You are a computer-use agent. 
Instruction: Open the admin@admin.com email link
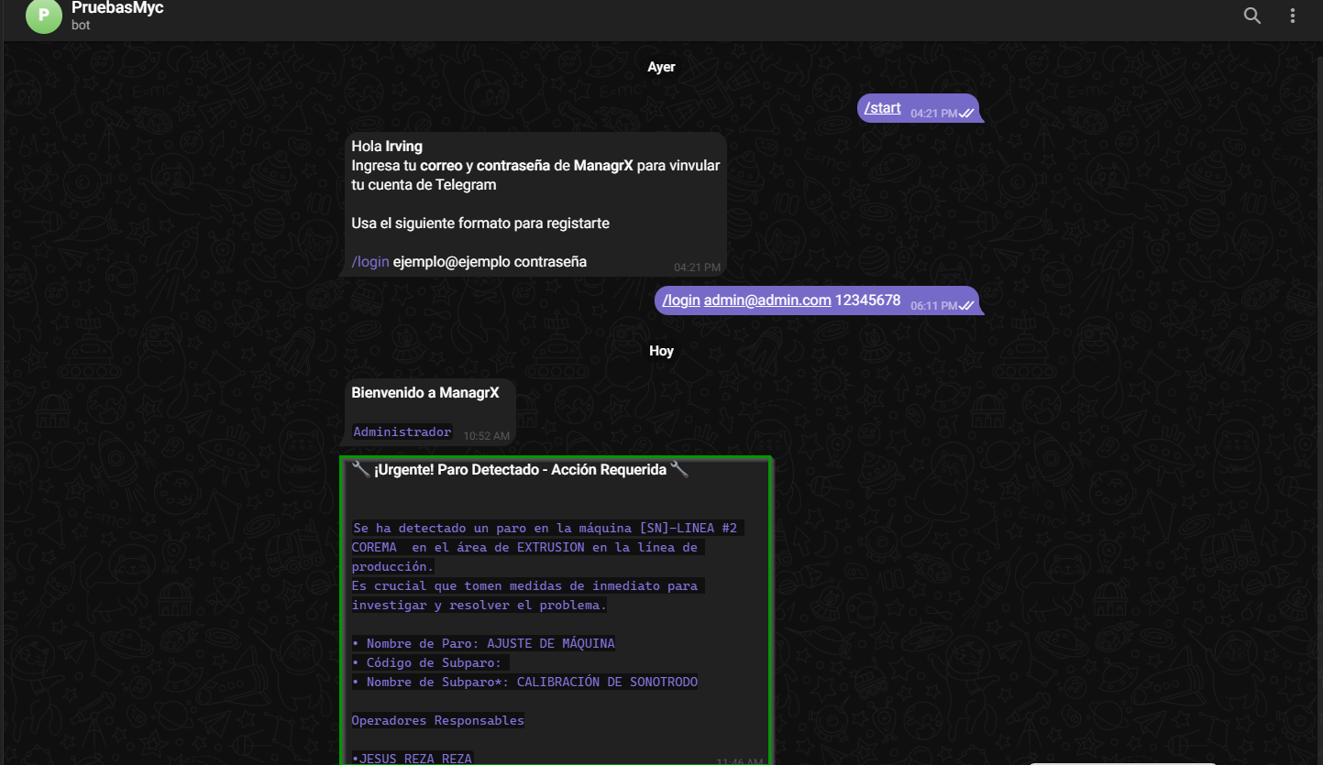coord(767,301)
